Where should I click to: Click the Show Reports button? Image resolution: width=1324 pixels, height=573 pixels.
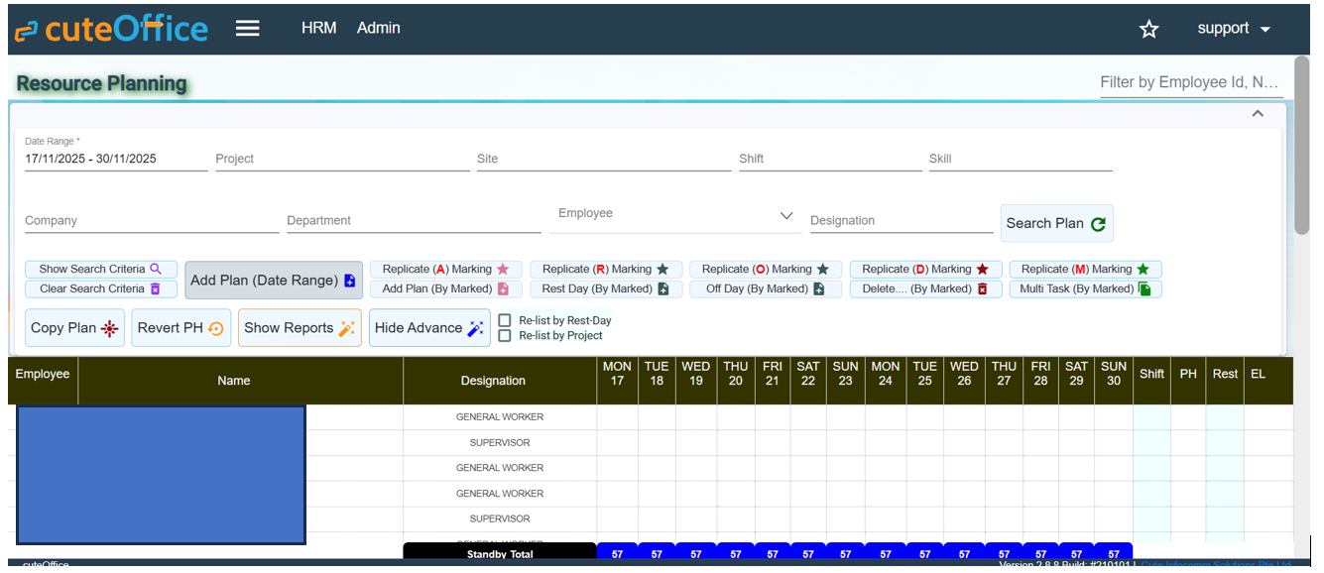tap(300, 328)
